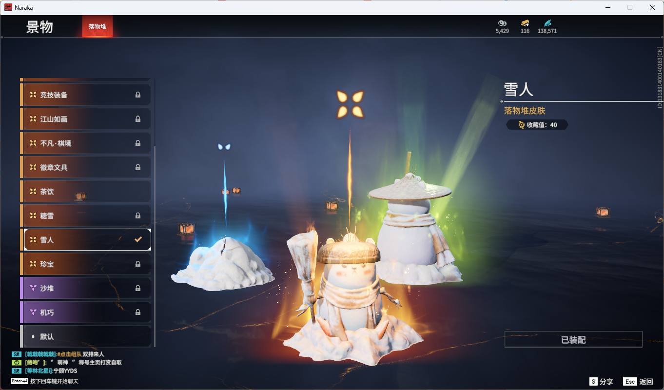
Task: Click the equipped checkmark on the 雪人 row
Action: 138,239
